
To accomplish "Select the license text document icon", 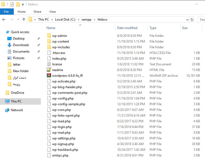I will [49, 64].
